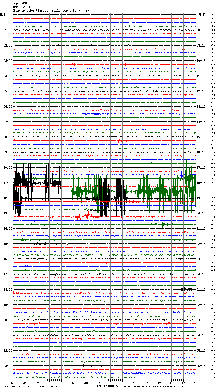This screenshot has height=390, width=216.
Task: Click the date label 'Sep 5,2008'
Action: tap(21, 3)
